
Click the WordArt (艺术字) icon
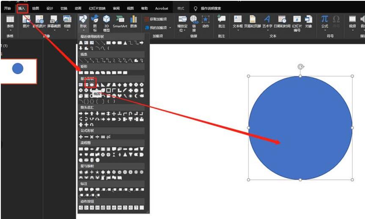coord(267,19)
